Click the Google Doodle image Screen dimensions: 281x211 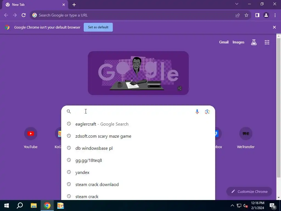138,73
